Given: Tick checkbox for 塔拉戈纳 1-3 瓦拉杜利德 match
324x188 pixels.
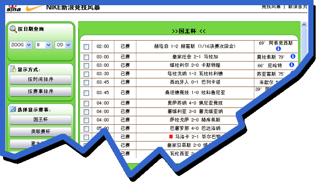Looking at the screenshot, I should pyautogui.click(x=86, y=74).
